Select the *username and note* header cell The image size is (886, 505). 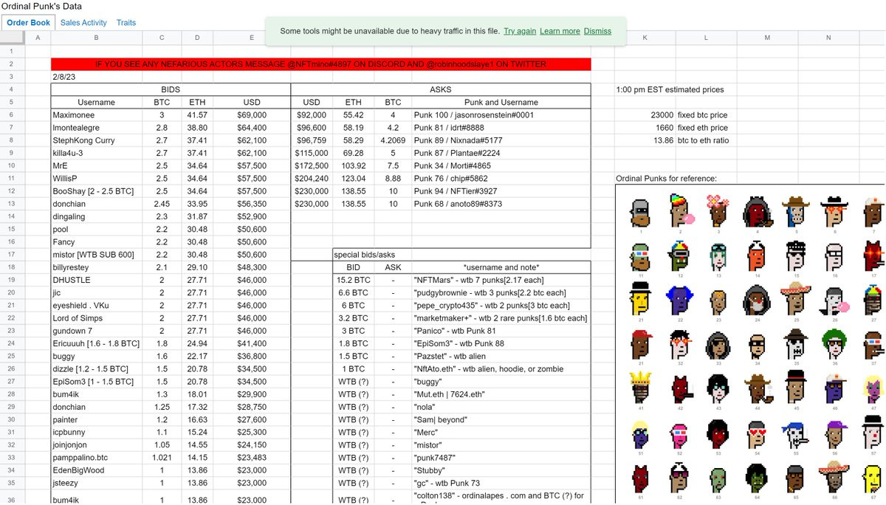(501, 267)
